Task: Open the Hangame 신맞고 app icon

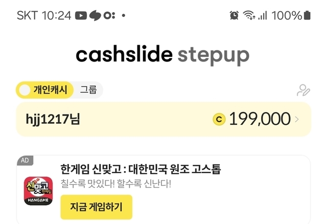Action: 39,190
